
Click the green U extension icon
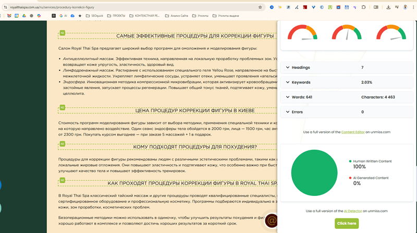click(x=330, y=7)
